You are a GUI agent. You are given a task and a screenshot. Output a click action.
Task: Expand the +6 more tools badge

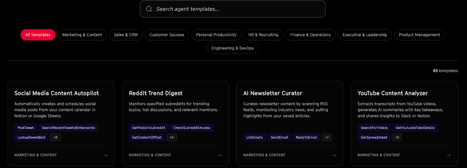(172, 137)
